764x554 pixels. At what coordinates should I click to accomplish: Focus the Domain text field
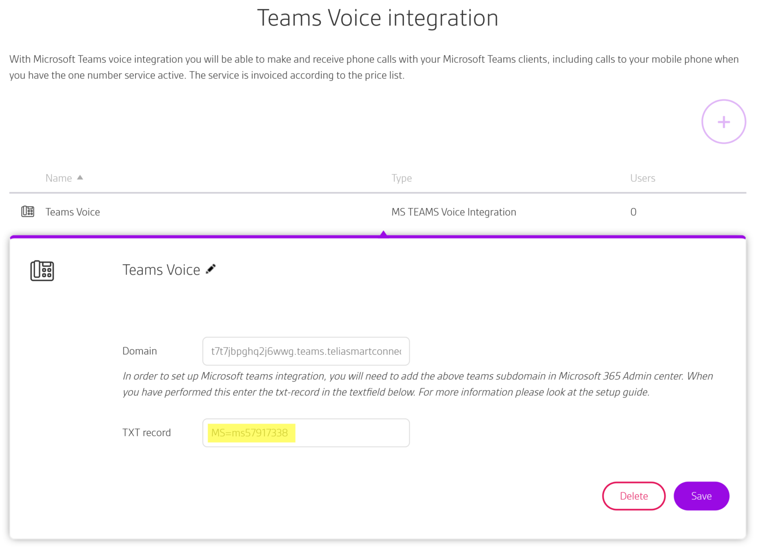305,351
